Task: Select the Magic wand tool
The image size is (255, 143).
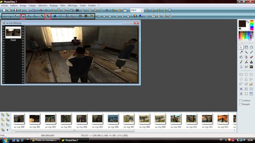Action: click(246, 52)
